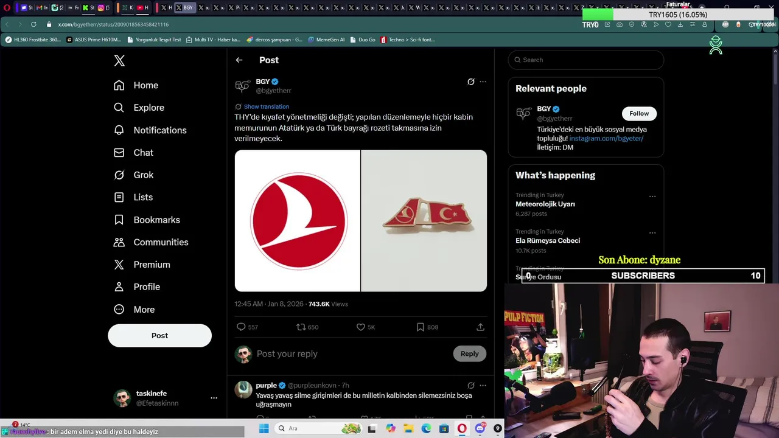Image resolution: width=779 pixels, height=438 pixels.
Task: Click the reply icon with 557 replies
Action: (x=241, y=327)
